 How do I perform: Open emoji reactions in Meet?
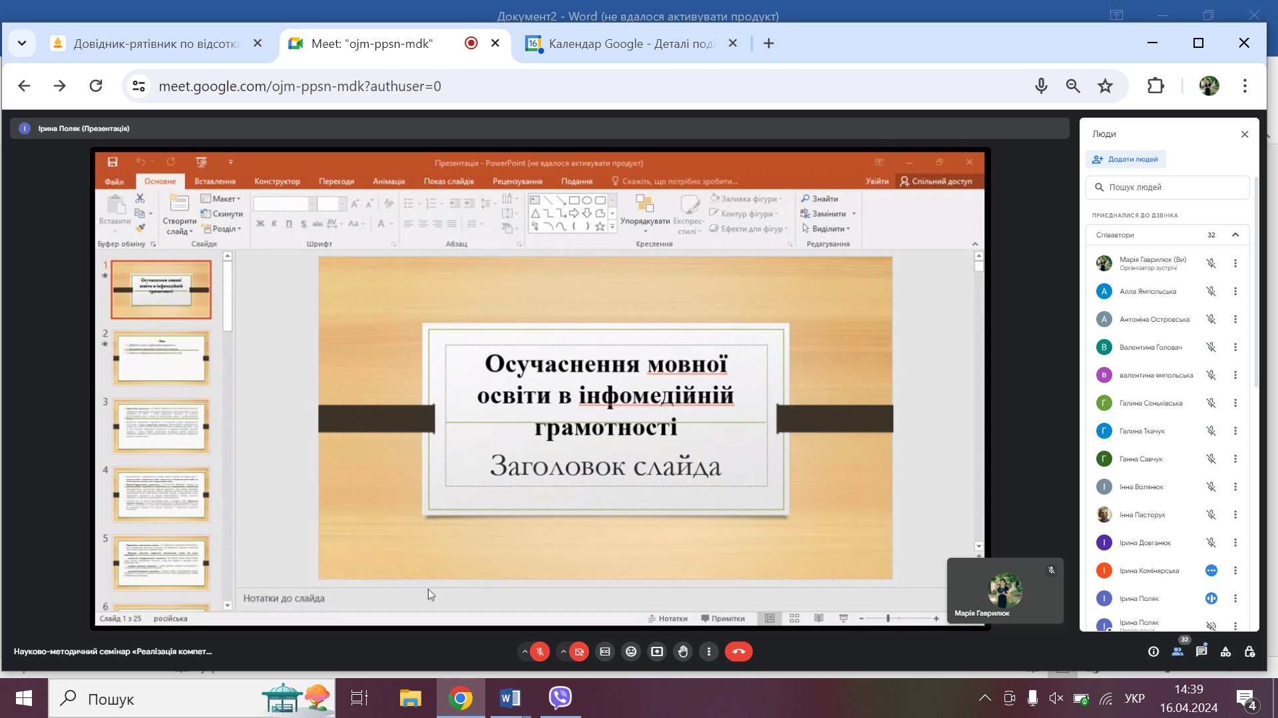pos(631,652)
